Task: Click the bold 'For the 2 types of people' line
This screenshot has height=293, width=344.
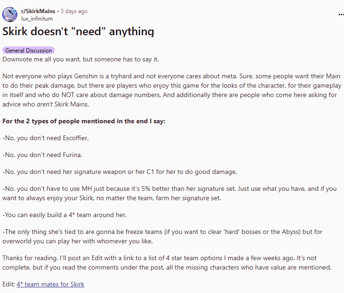Action: point(84,121)
